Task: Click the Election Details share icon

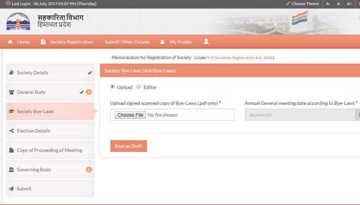Action: (11, 130)
